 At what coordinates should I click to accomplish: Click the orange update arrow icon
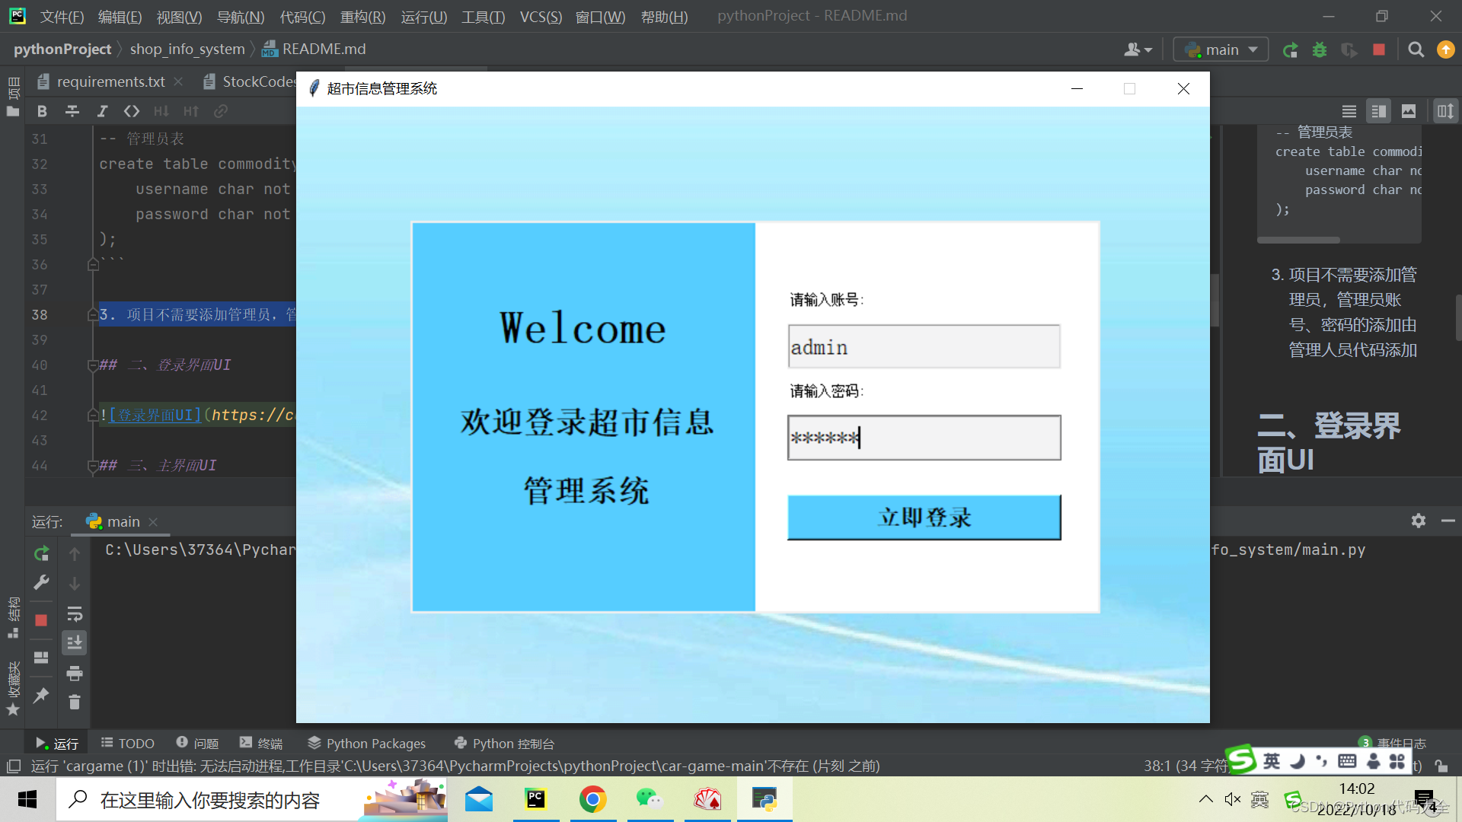click(1445, 49)
